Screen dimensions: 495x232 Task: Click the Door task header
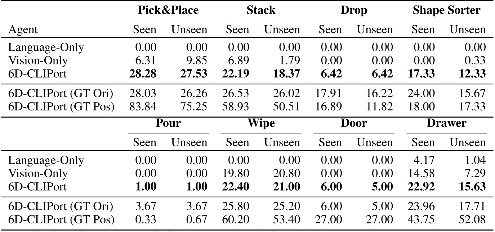[x=354, y=123]
